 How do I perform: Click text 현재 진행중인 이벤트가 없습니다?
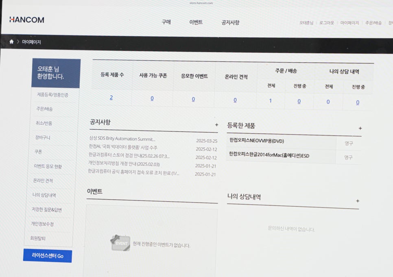click(x=161, y=244)
